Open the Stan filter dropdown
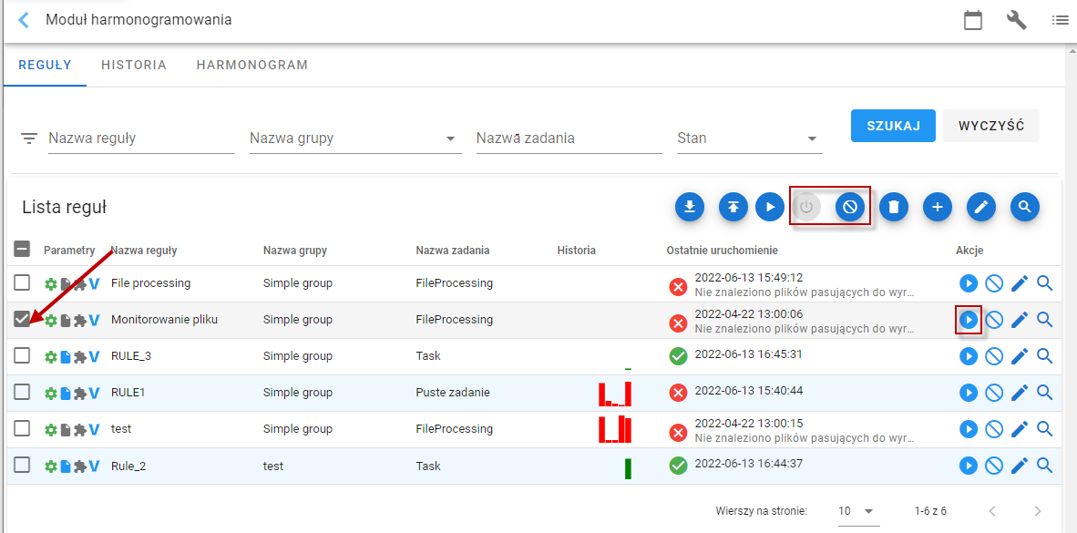This screenshot has width=1077, height=533. 749,138
